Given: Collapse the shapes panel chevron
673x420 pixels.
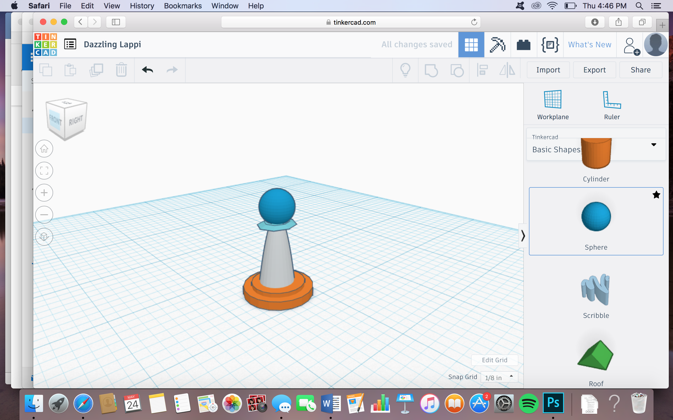Looking at the screenshot, I should (x=523, y=235).
